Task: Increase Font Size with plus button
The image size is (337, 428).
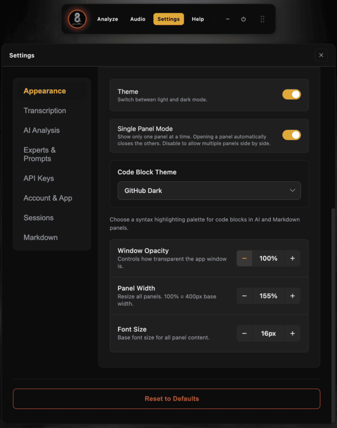Action: coord(292,334)
